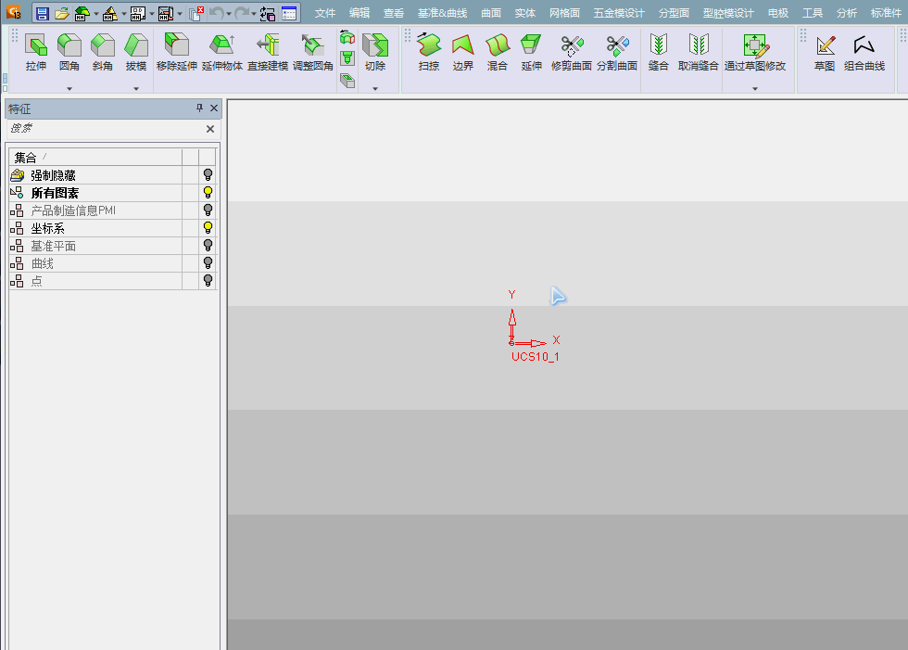Click the Undo arrow icon

tap(216, 13)
